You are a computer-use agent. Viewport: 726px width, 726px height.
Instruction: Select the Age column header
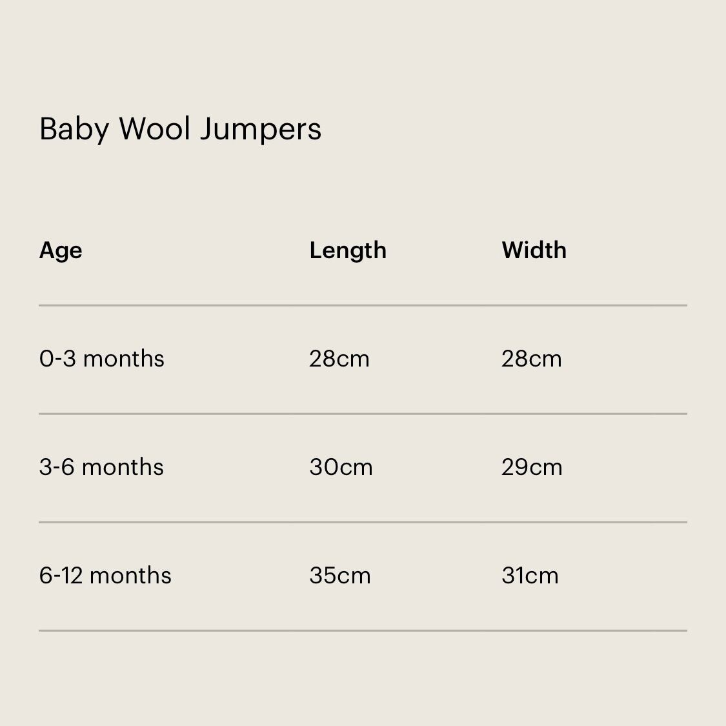click(x=61, y=250)
